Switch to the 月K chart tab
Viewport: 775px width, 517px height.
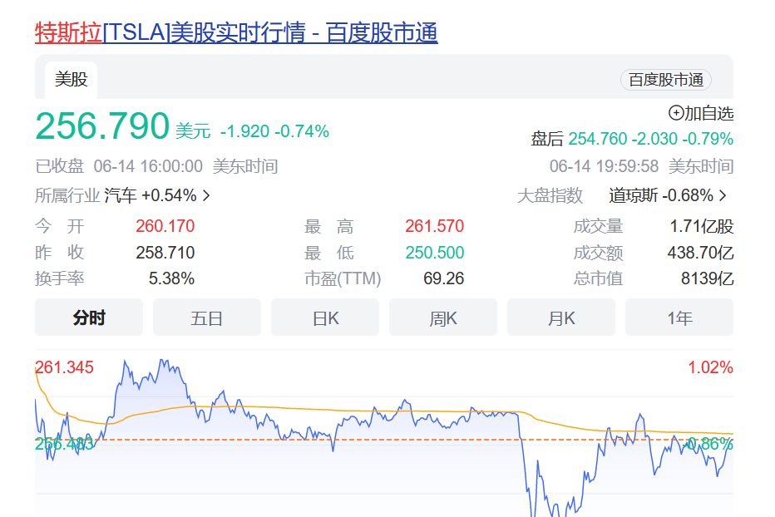coord(561,318)
